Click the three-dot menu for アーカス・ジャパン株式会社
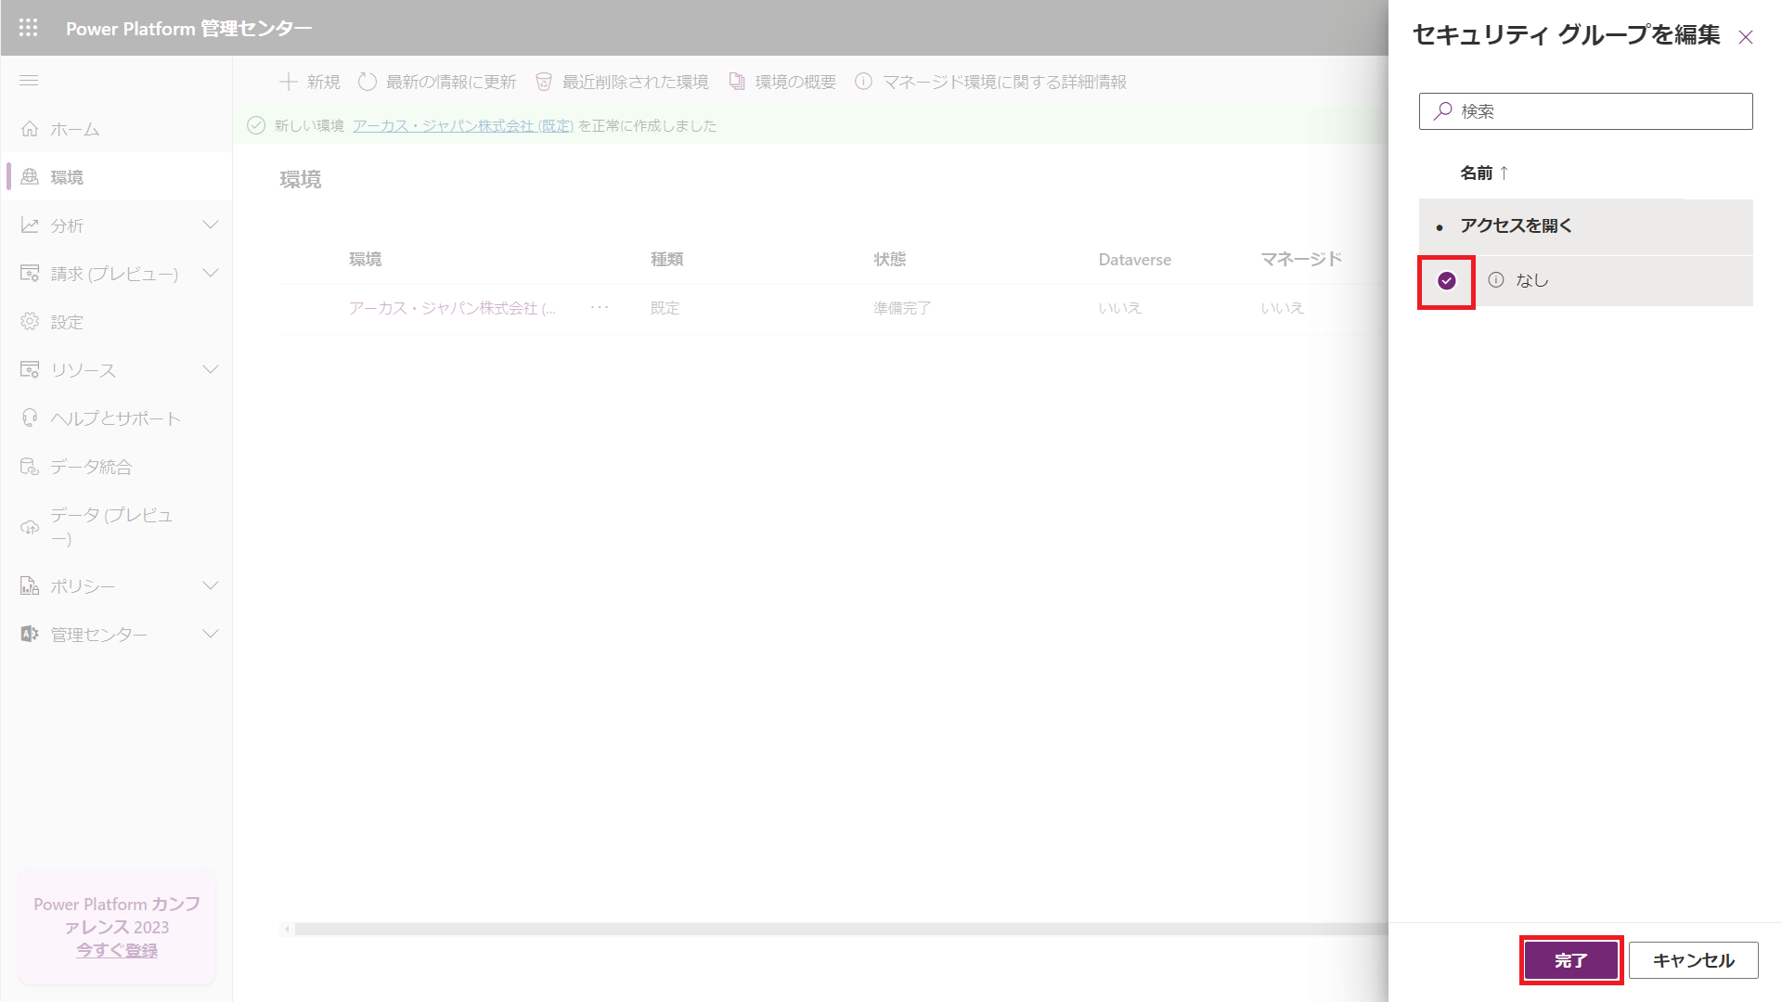The width and height of the screenshot is (1782, 1002). 600,307
